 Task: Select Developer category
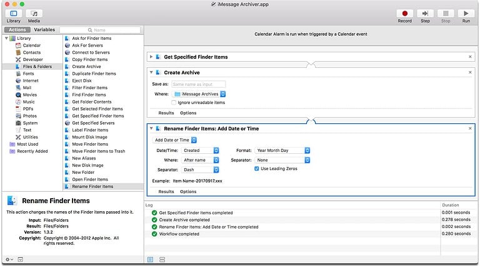32,59
